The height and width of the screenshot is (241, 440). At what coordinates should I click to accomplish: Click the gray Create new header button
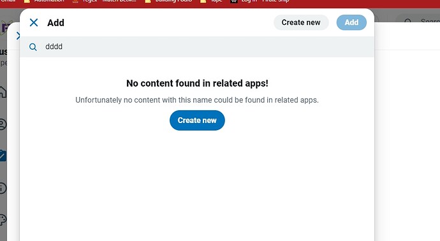click(x=301, y=22)
